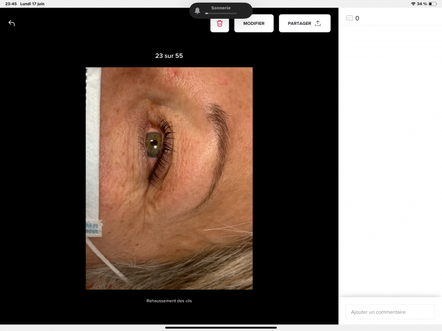The height and width of the screenshot is (331, 442).
Task: Tap the comment bubble icon showing 0
Action: (x=350, y=17)
